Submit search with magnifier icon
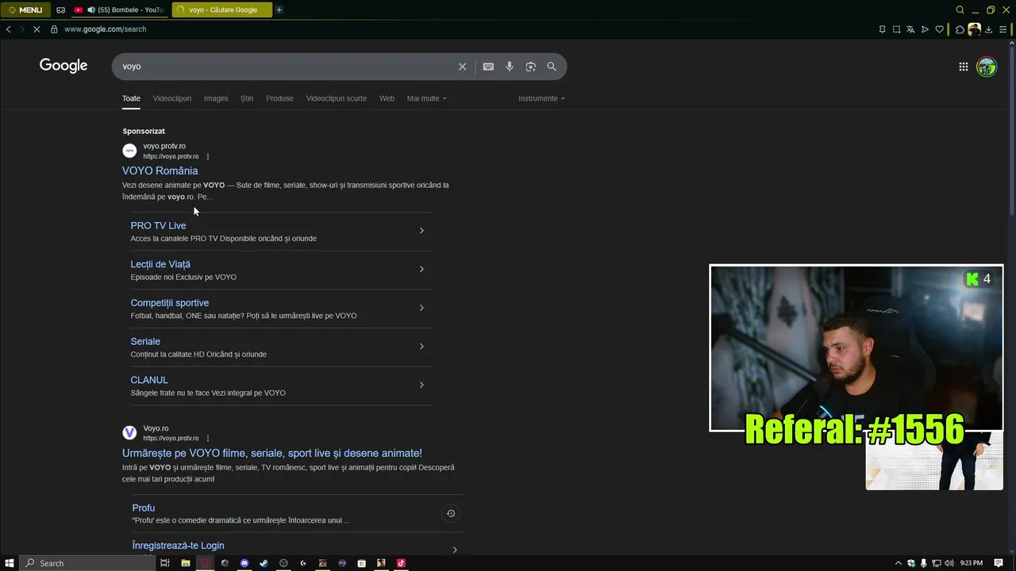1016x571 pixels. (552, 67)
